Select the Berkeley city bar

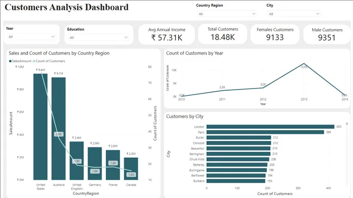[x=237, y=164]
